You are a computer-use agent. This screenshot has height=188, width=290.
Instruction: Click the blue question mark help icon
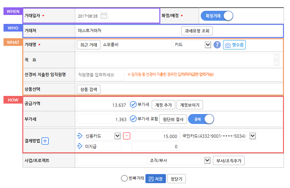click(x=217, y=45)
